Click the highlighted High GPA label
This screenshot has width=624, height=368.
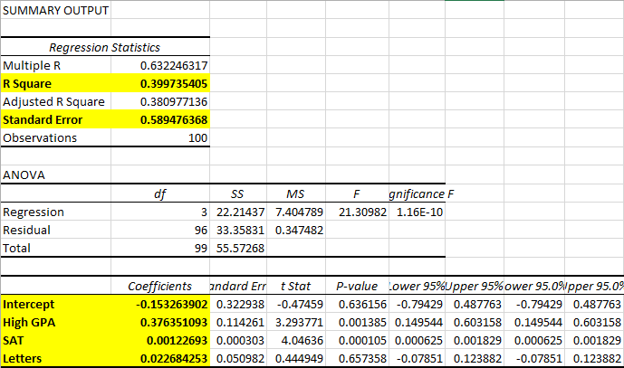pyautogui.click(x=56, y=322)
